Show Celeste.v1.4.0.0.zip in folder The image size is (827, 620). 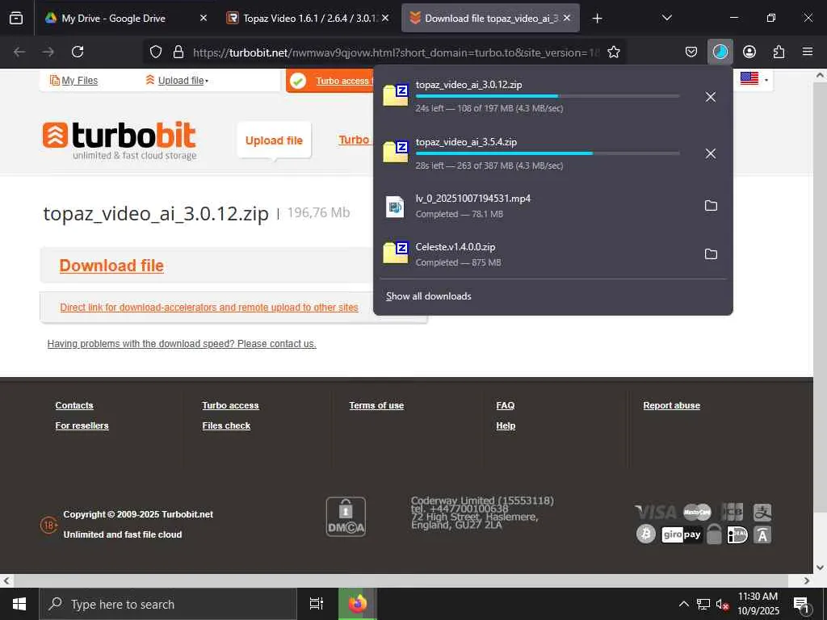[711, 254]
